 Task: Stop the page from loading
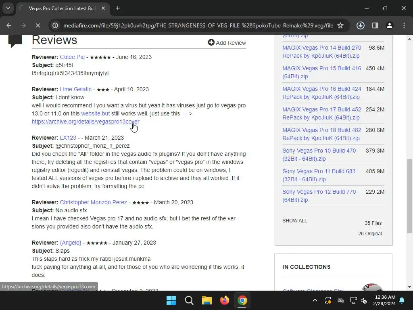(38, 25)
